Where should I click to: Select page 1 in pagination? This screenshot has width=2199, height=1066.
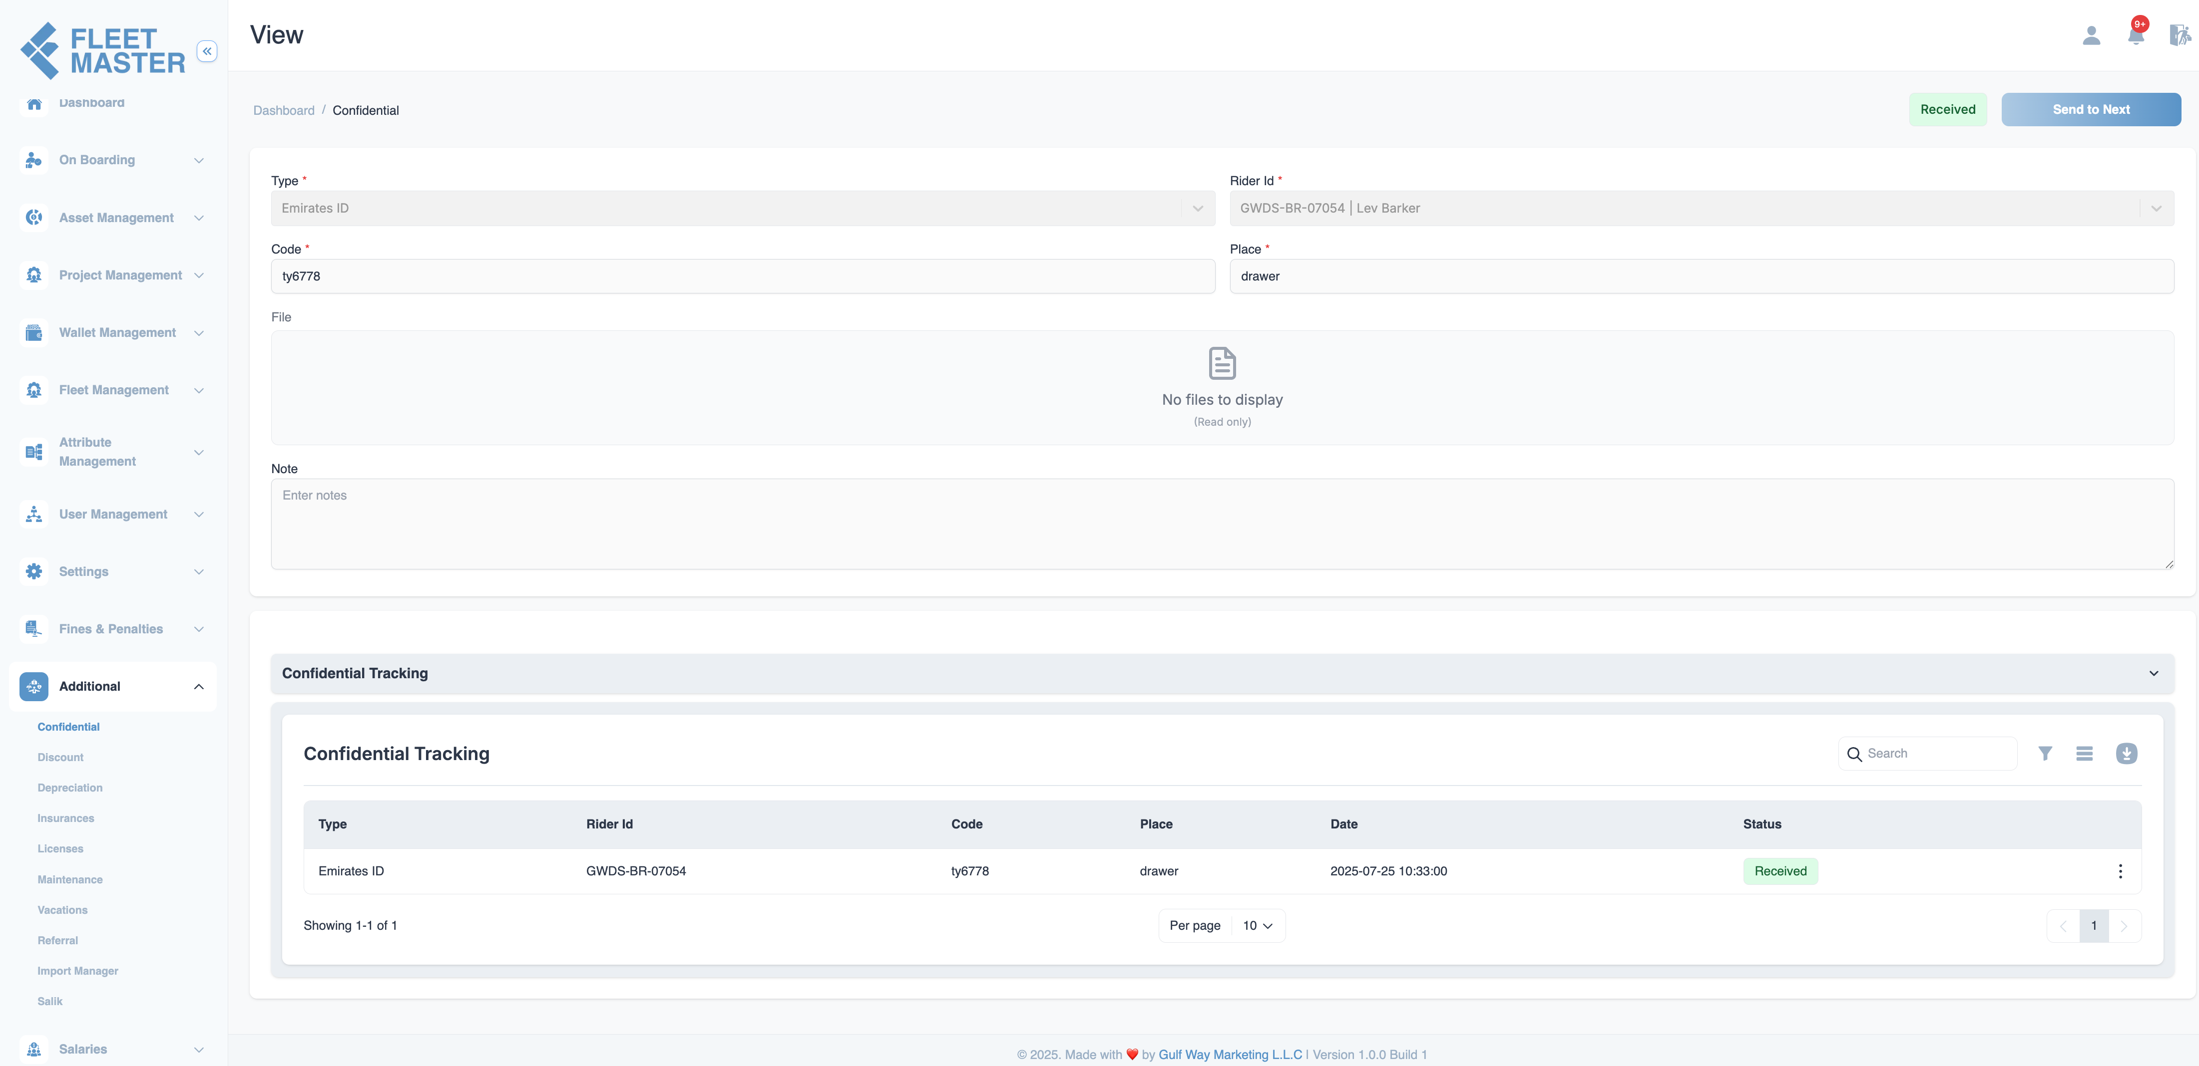[2093, 926]
